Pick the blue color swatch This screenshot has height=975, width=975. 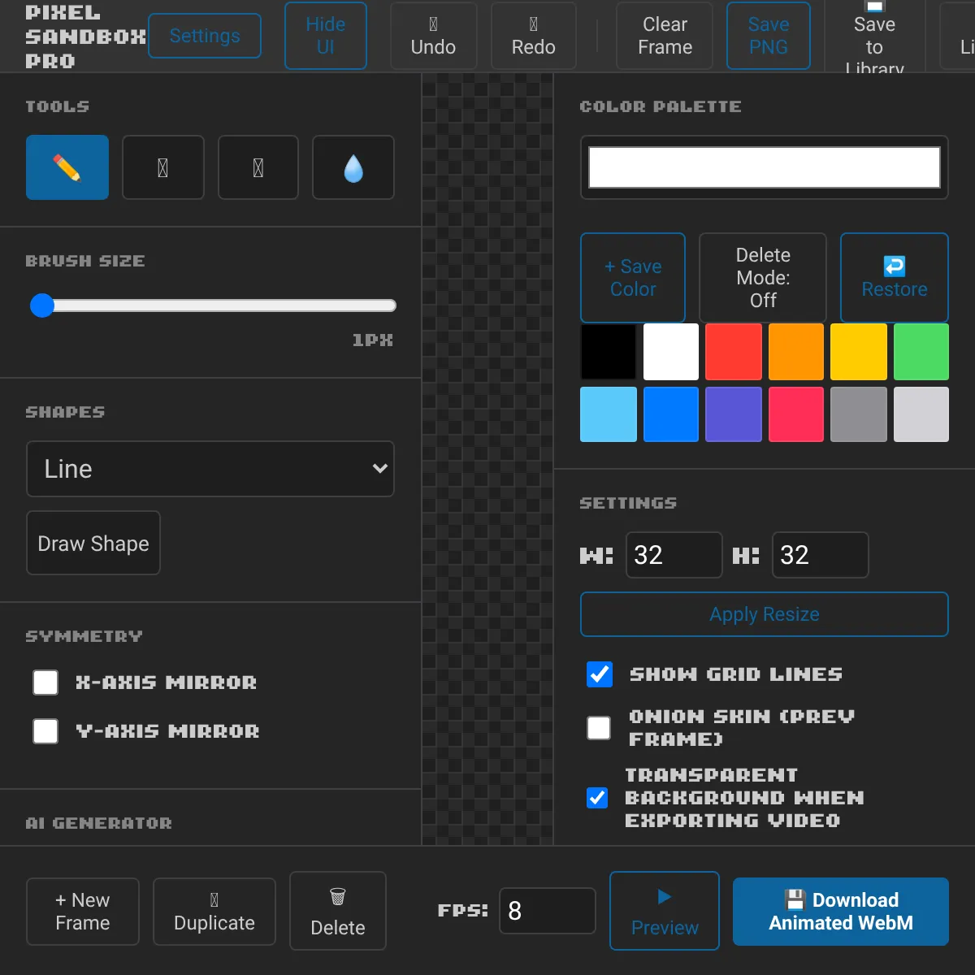click(671, 414)
